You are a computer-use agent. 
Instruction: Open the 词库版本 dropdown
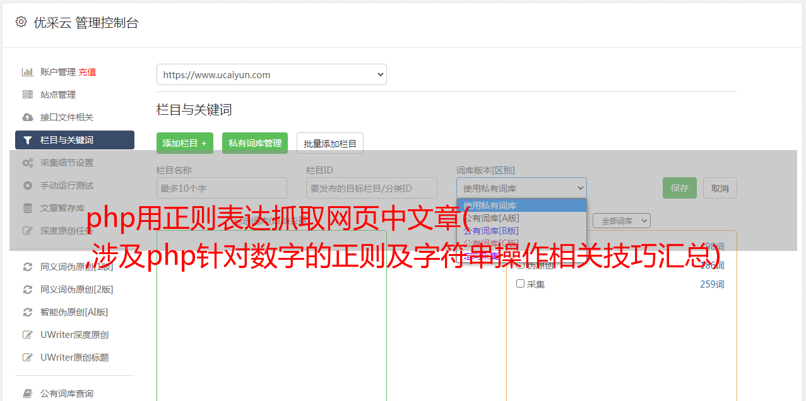click(x=521, y=188)
